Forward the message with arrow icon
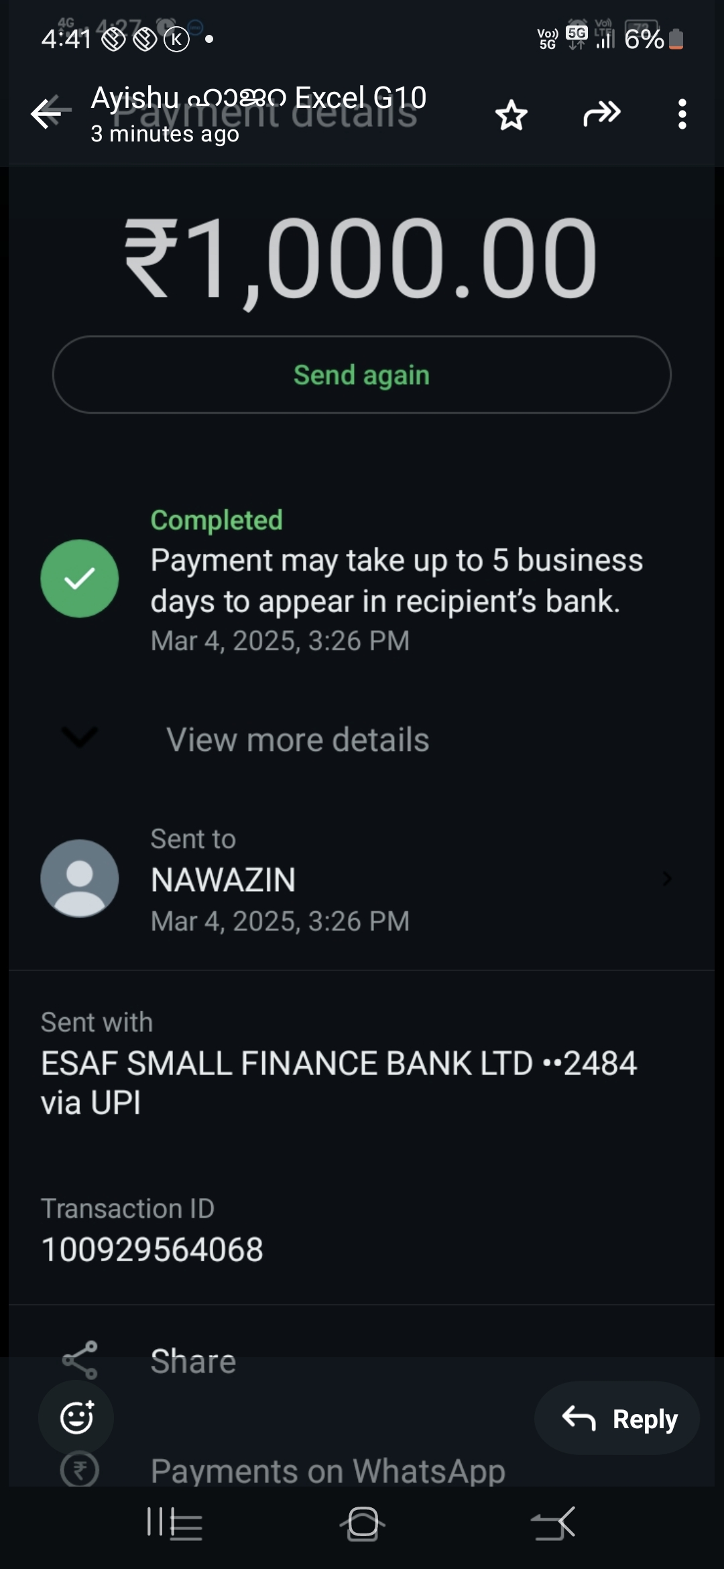724x1569 pixels. coord(601,114)
